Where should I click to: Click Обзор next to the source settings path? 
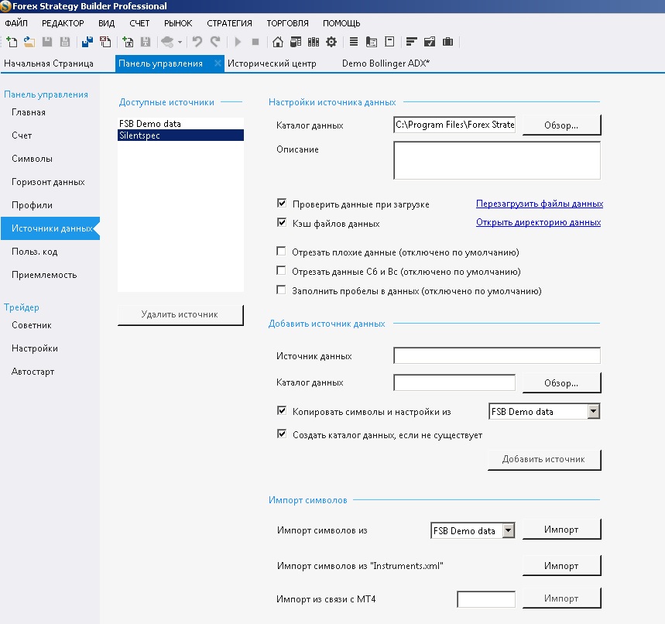click(561, 125)
